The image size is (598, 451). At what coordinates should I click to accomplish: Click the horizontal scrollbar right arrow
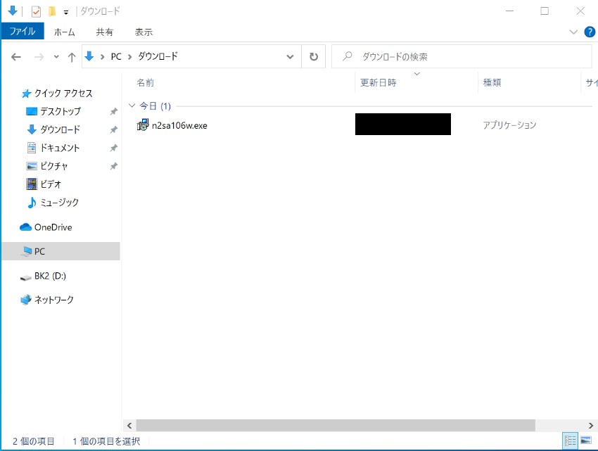tap(592, 426)
